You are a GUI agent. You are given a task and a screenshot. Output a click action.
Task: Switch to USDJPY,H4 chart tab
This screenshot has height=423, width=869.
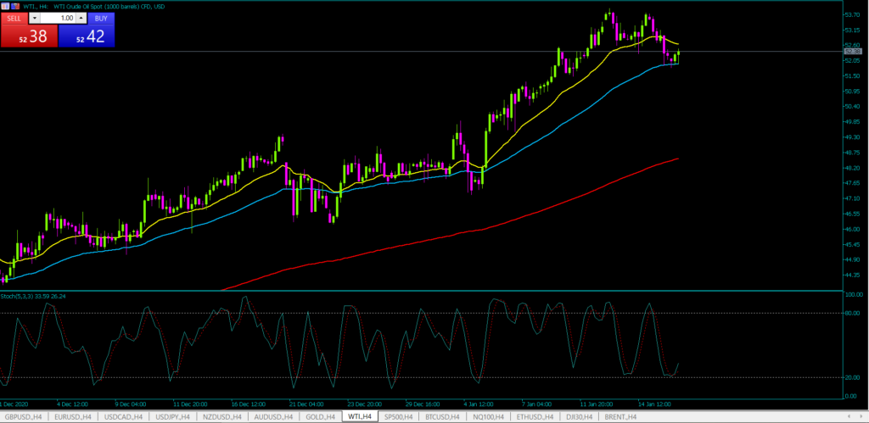click(x=174, y=416)
